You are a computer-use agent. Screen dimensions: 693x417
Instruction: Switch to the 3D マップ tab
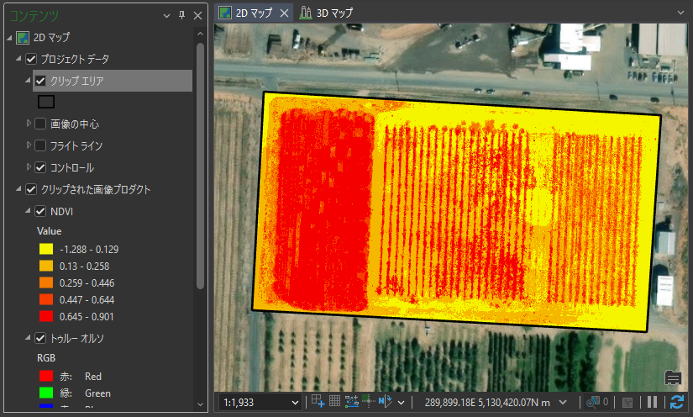(x=327, y=13)
